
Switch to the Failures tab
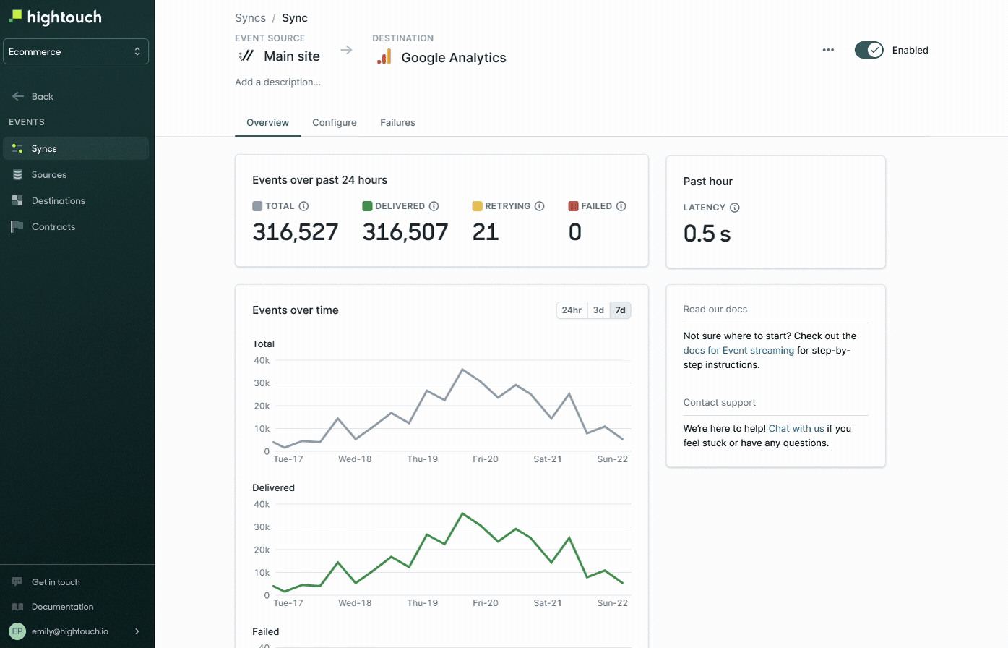(x=397, y=122)
